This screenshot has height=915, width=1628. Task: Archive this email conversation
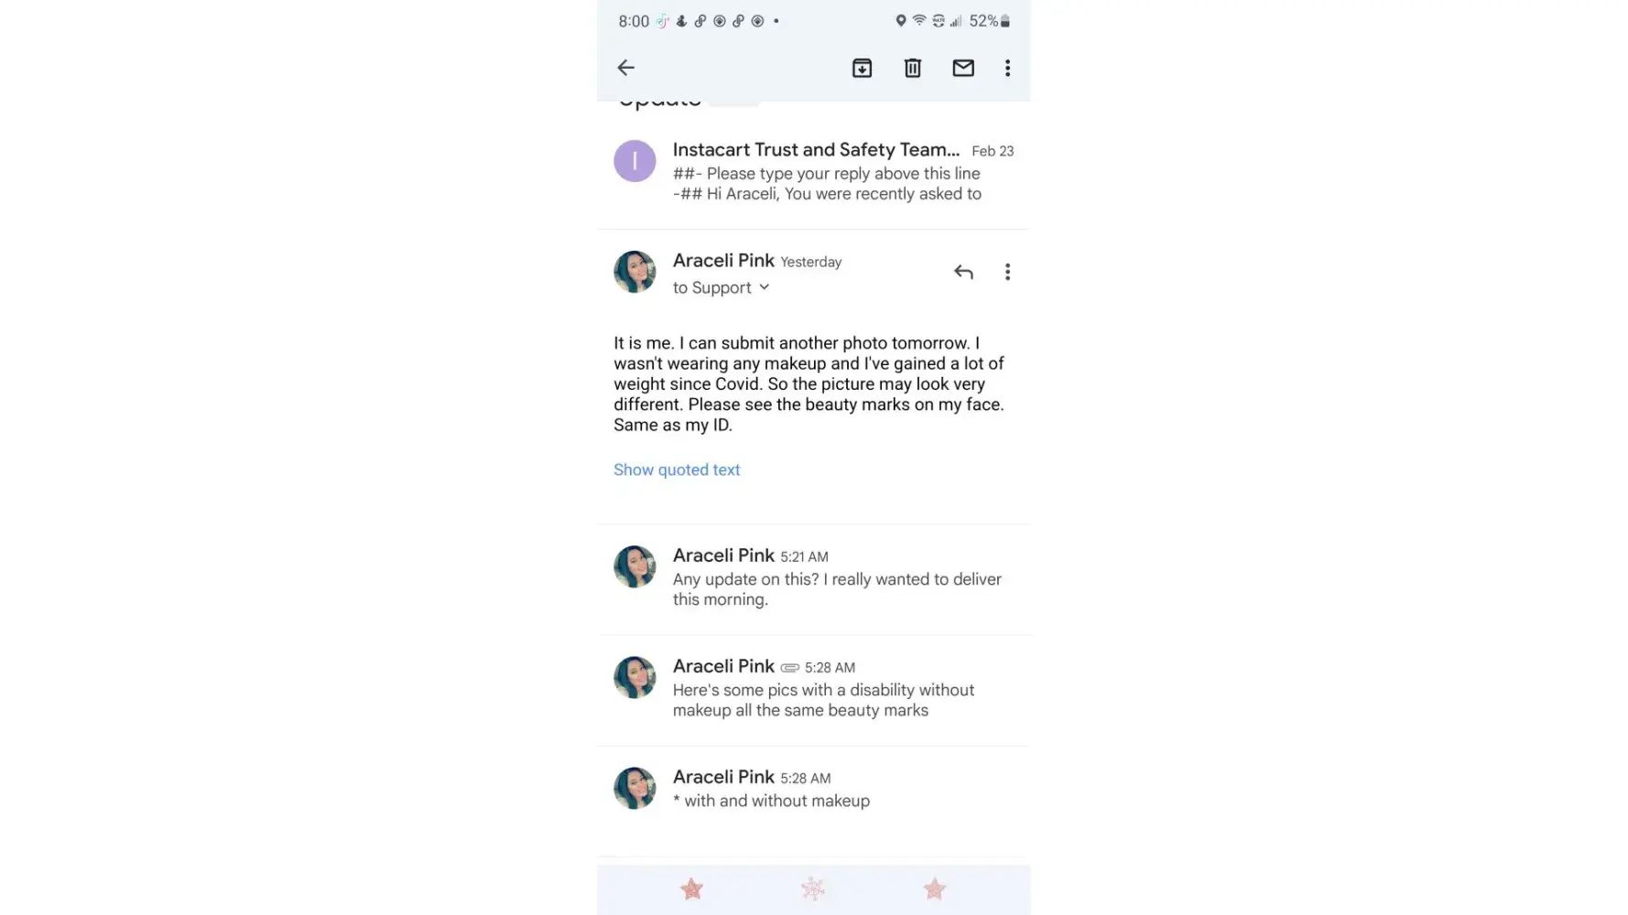tap(862, 68)
